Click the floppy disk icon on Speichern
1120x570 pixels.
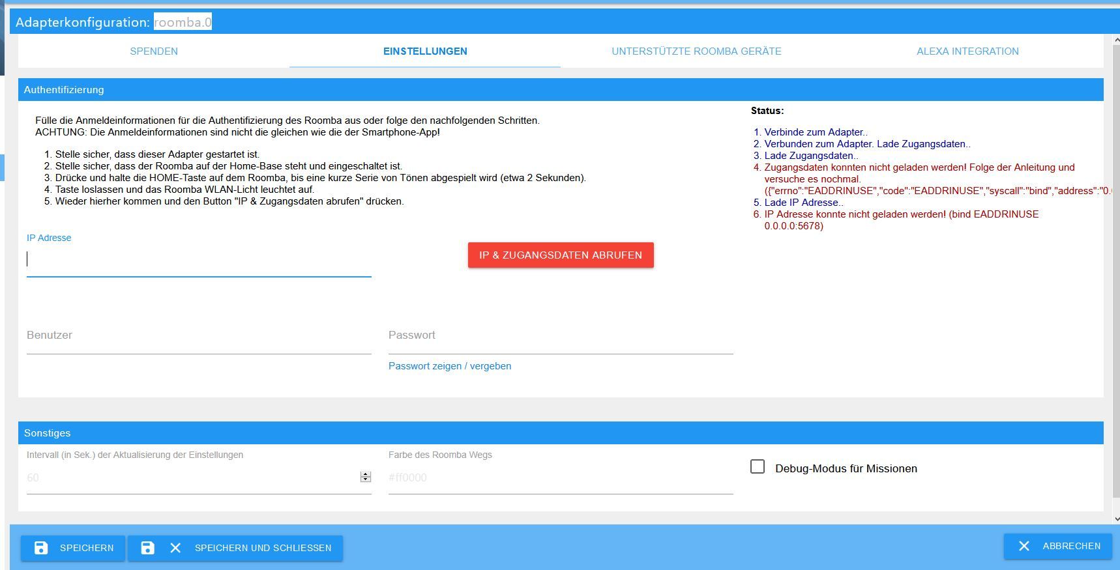pyautogui.click(x=41, y=548)
